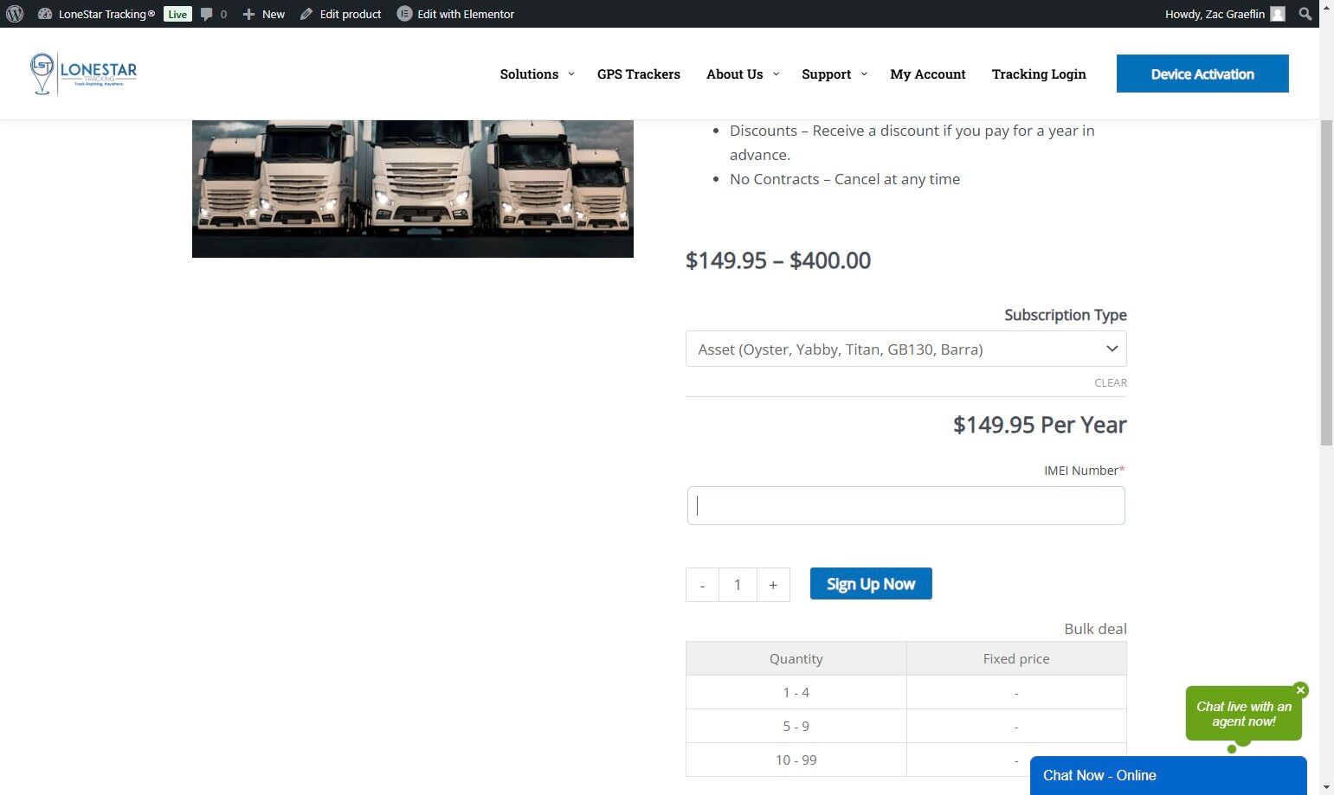The height and width of the screenshot is (795, 1334).
Task: Click the Chat live with an agent bubble
Action: (x=1244, y=714)
